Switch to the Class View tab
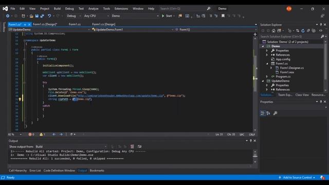 (302, 95)
